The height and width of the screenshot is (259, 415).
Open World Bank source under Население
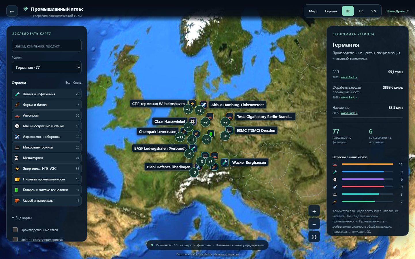[x=349, y=113]
